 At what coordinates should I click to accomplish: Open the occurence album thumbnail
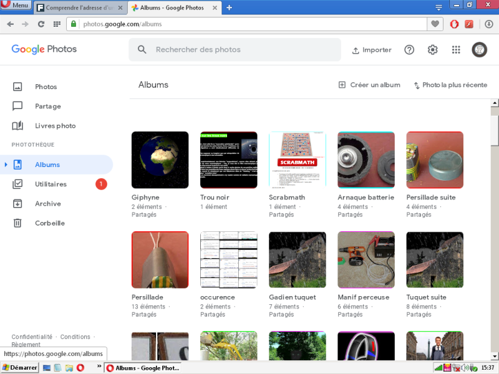coord(229,260)
